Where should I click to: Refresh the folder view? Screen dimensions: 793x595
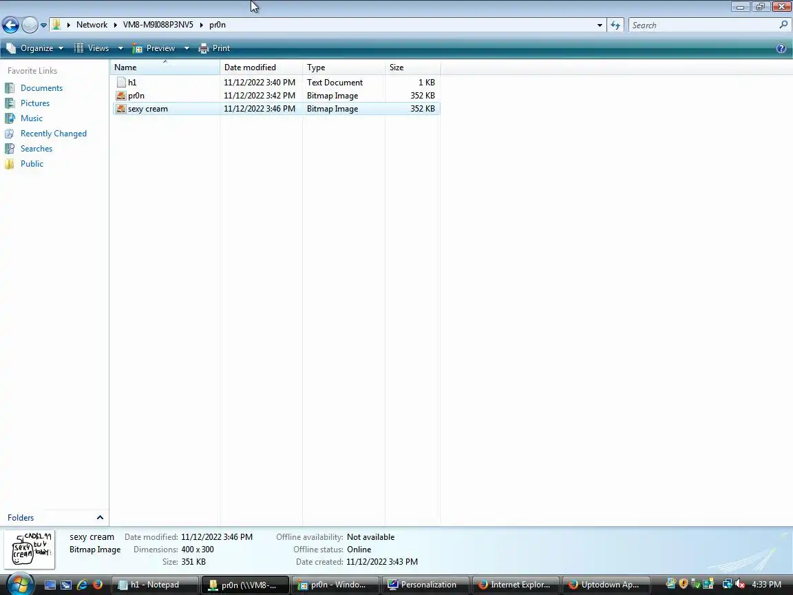615,25
